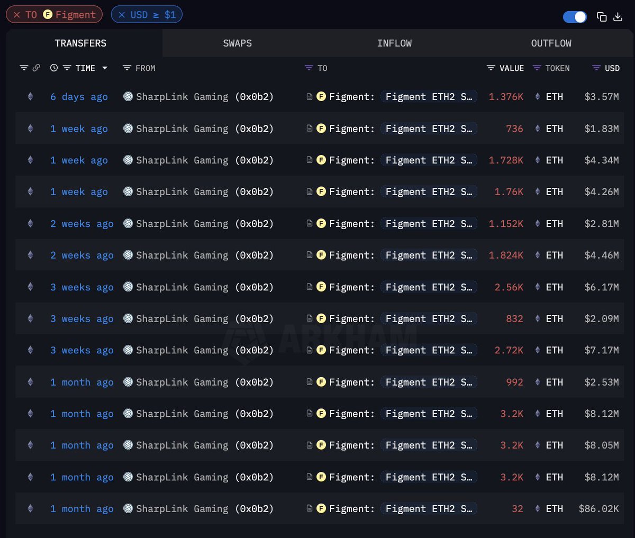Open the TIME column filter icon
The image size is (635, 538).
pos(67,68)
